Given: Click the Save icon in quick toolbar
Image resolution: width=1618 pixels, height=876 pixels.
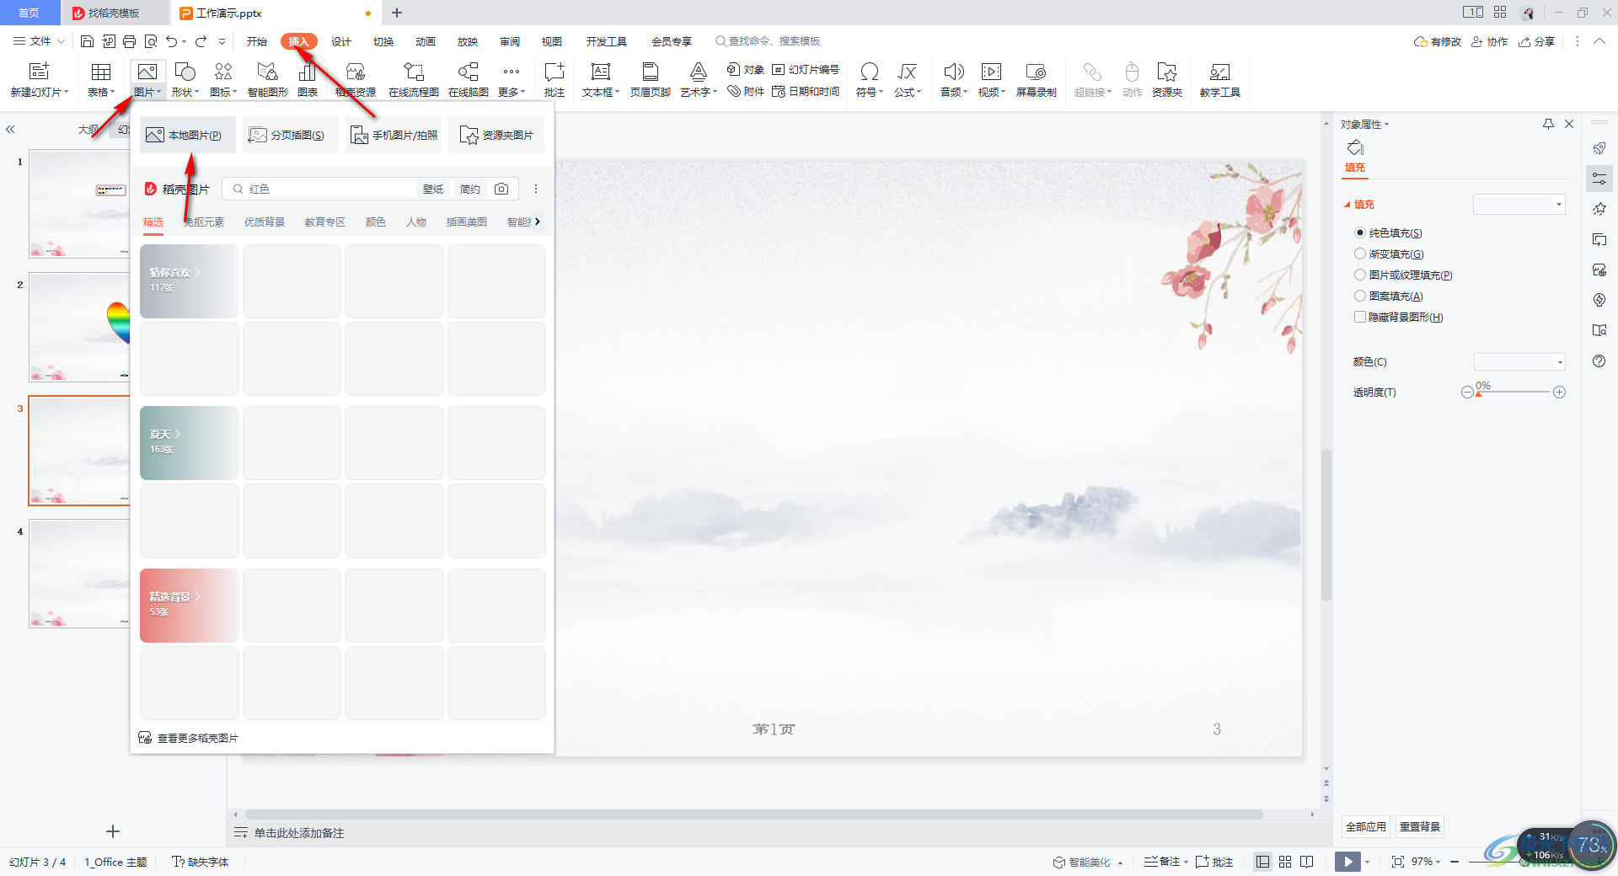Looking at the screenshot, I should click(x=87, y=41).
